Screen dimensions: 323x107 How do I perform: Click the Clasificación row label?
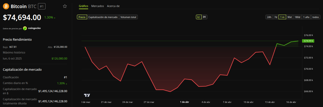(x=11, y=77)
